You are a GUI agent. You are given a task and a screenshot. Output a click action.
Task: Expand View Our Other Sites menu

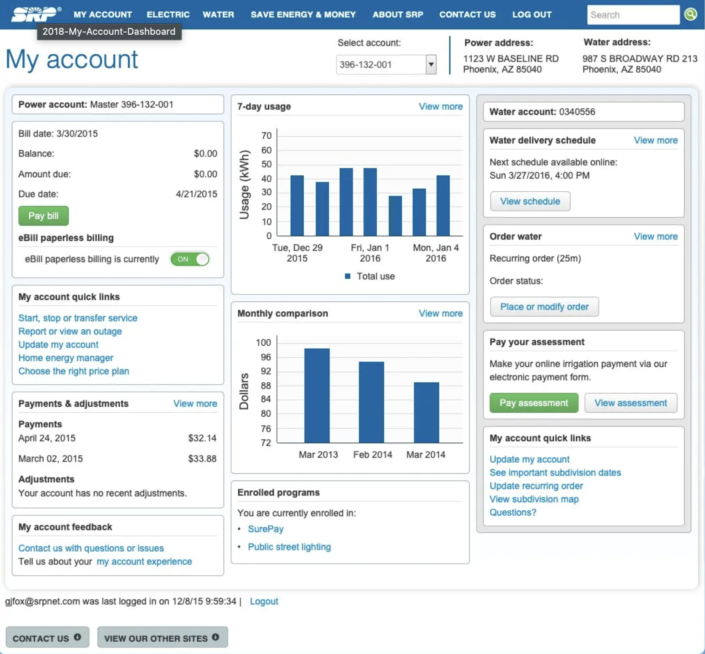(162, 638)
